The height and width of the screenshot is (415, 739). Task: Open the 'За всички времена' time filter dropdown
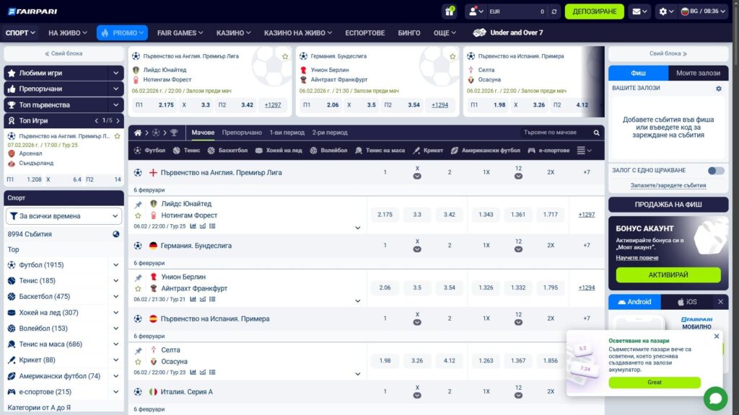click(64, 216)
